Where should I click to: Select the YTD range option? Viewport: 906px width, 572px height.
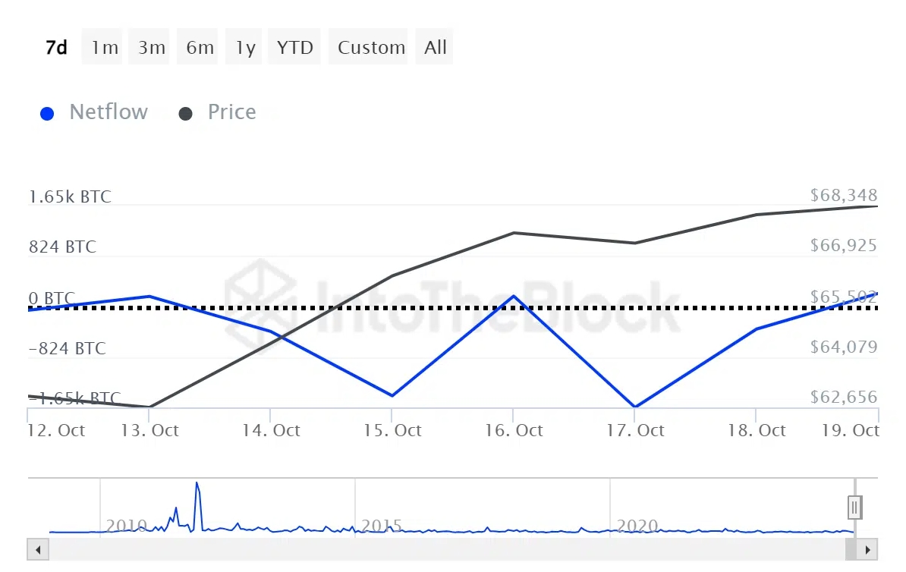294,47
